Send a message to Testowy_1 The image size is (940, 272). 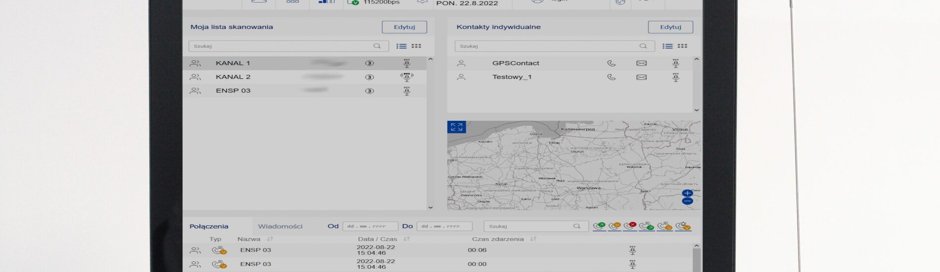pyautogui.click(x=641, y=77)
